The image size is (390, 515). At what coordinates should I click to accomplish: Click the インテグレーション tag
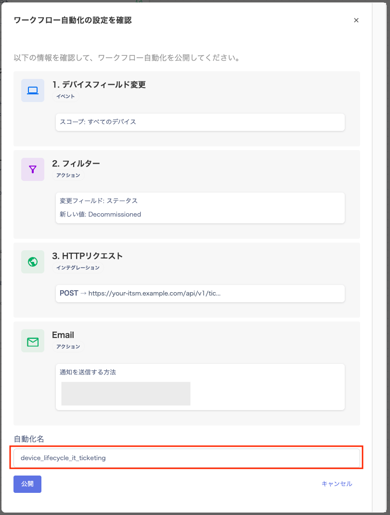click(78, 268)
